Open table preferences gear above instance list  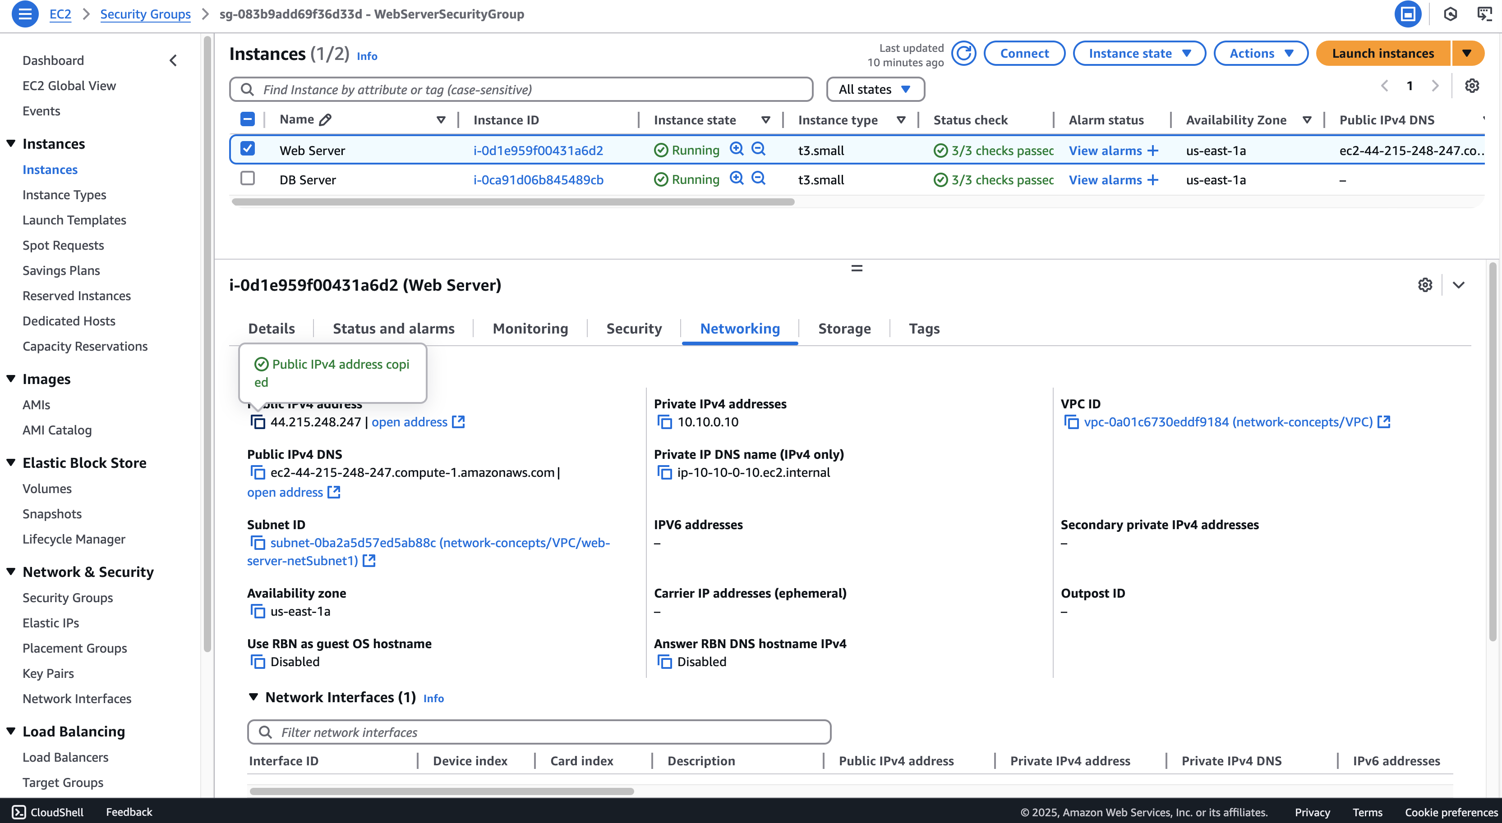click(x=1472, y=86)
